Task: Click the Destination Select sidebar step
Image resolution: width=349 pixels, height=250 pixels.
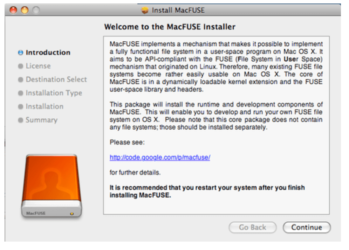Action: point(56,79)
